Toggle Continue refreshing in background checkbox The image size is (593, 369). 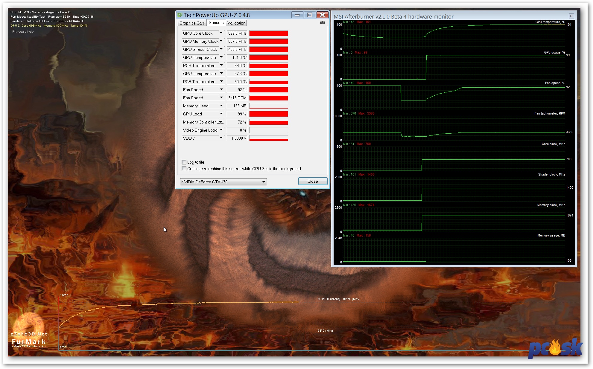184,169
